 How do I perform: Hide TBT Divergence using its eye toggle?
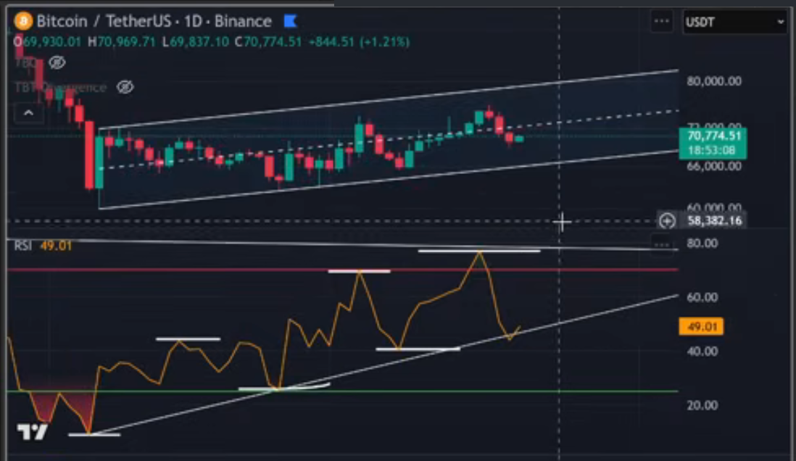pyautogui.click(x=127, y=87)
